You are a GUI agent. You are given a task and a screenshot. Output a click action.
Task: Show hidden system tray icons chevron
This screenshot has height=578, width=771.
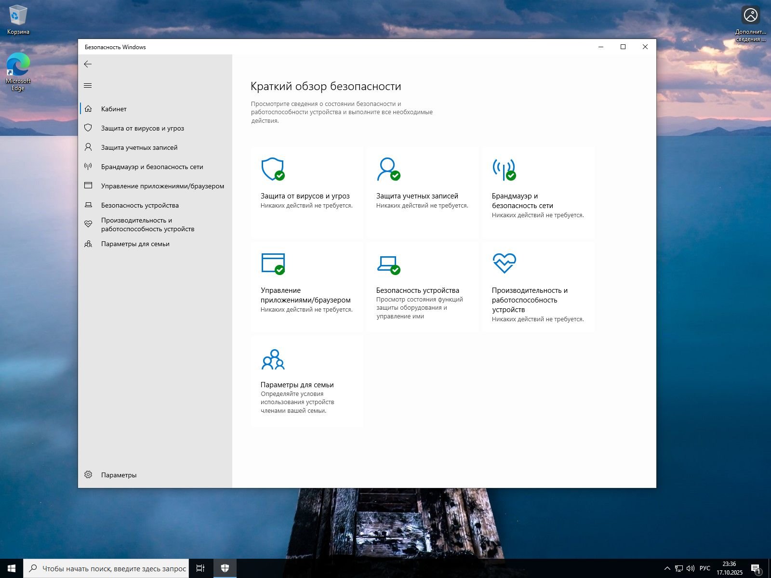[667, 568]
